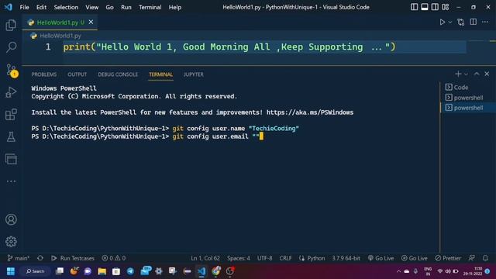496x279 pixels.
Task: Open the Remote Explorer view icon
Action: (11, 159)
